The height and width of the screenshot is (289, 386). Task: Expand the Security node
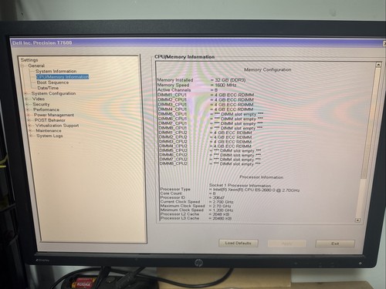[27, 105]
